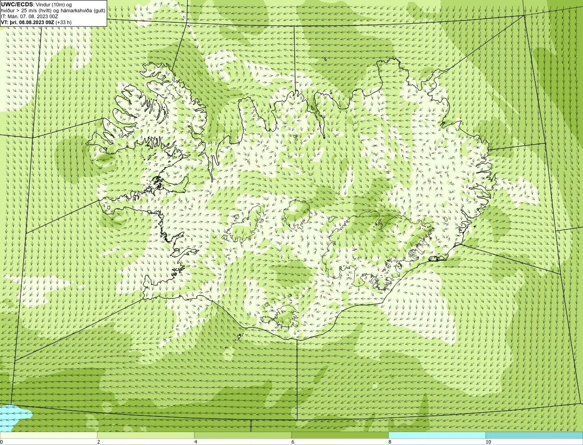Click the scale label '6'
Viewport: 583px width, 445px height.
point(292,442)
